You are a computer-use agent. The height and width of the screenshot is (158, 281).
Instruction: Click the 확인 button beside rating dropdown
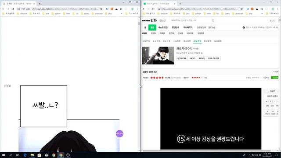pyautogui.click(x=206, y=78)
